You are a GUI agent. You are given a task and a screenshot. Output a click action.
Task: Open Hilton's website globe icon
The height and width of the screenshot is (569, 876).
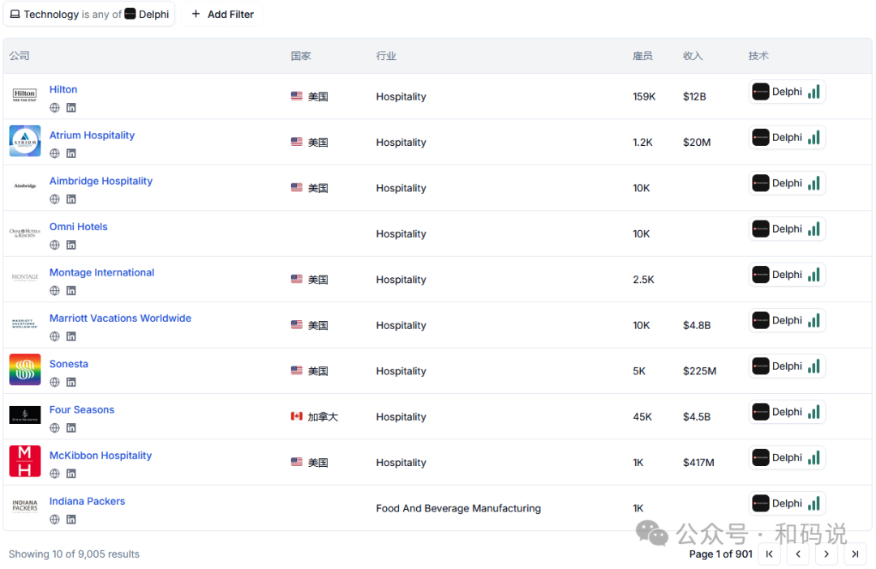click(54, 108)
